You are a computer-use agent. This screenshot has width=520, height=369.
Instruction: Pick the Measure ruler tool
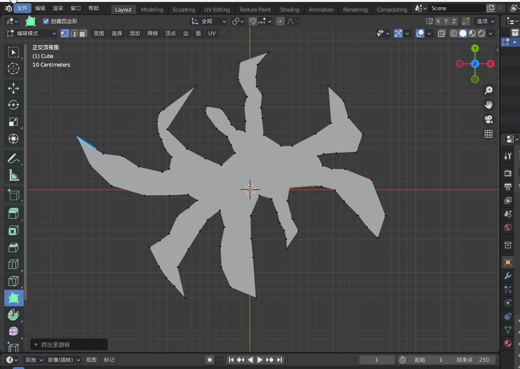point(13,175)
